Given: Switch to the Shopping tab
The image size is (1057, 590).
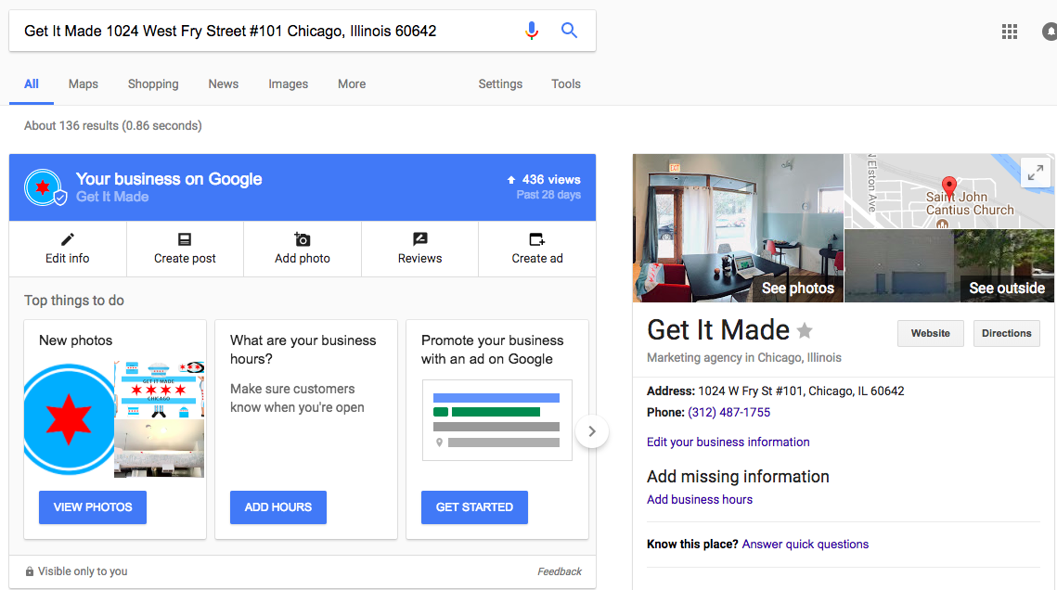Looking at the screenshot, I should point(153,84).
